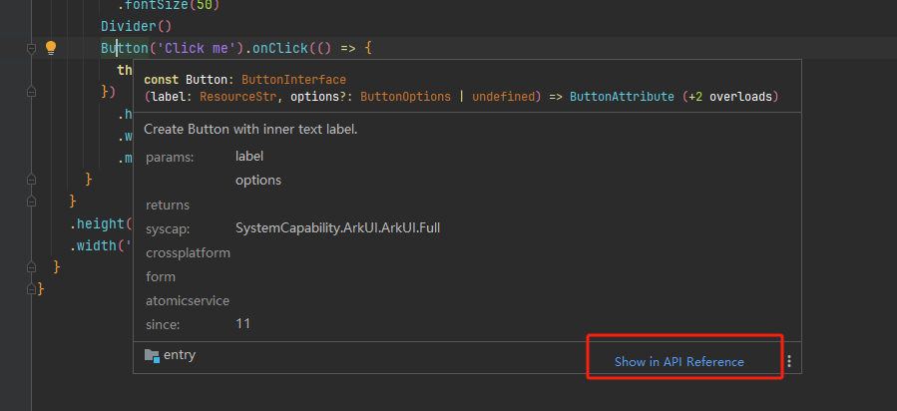Click the since value '11'
This screenshot has width=897, height=411.
click(242, 323)
